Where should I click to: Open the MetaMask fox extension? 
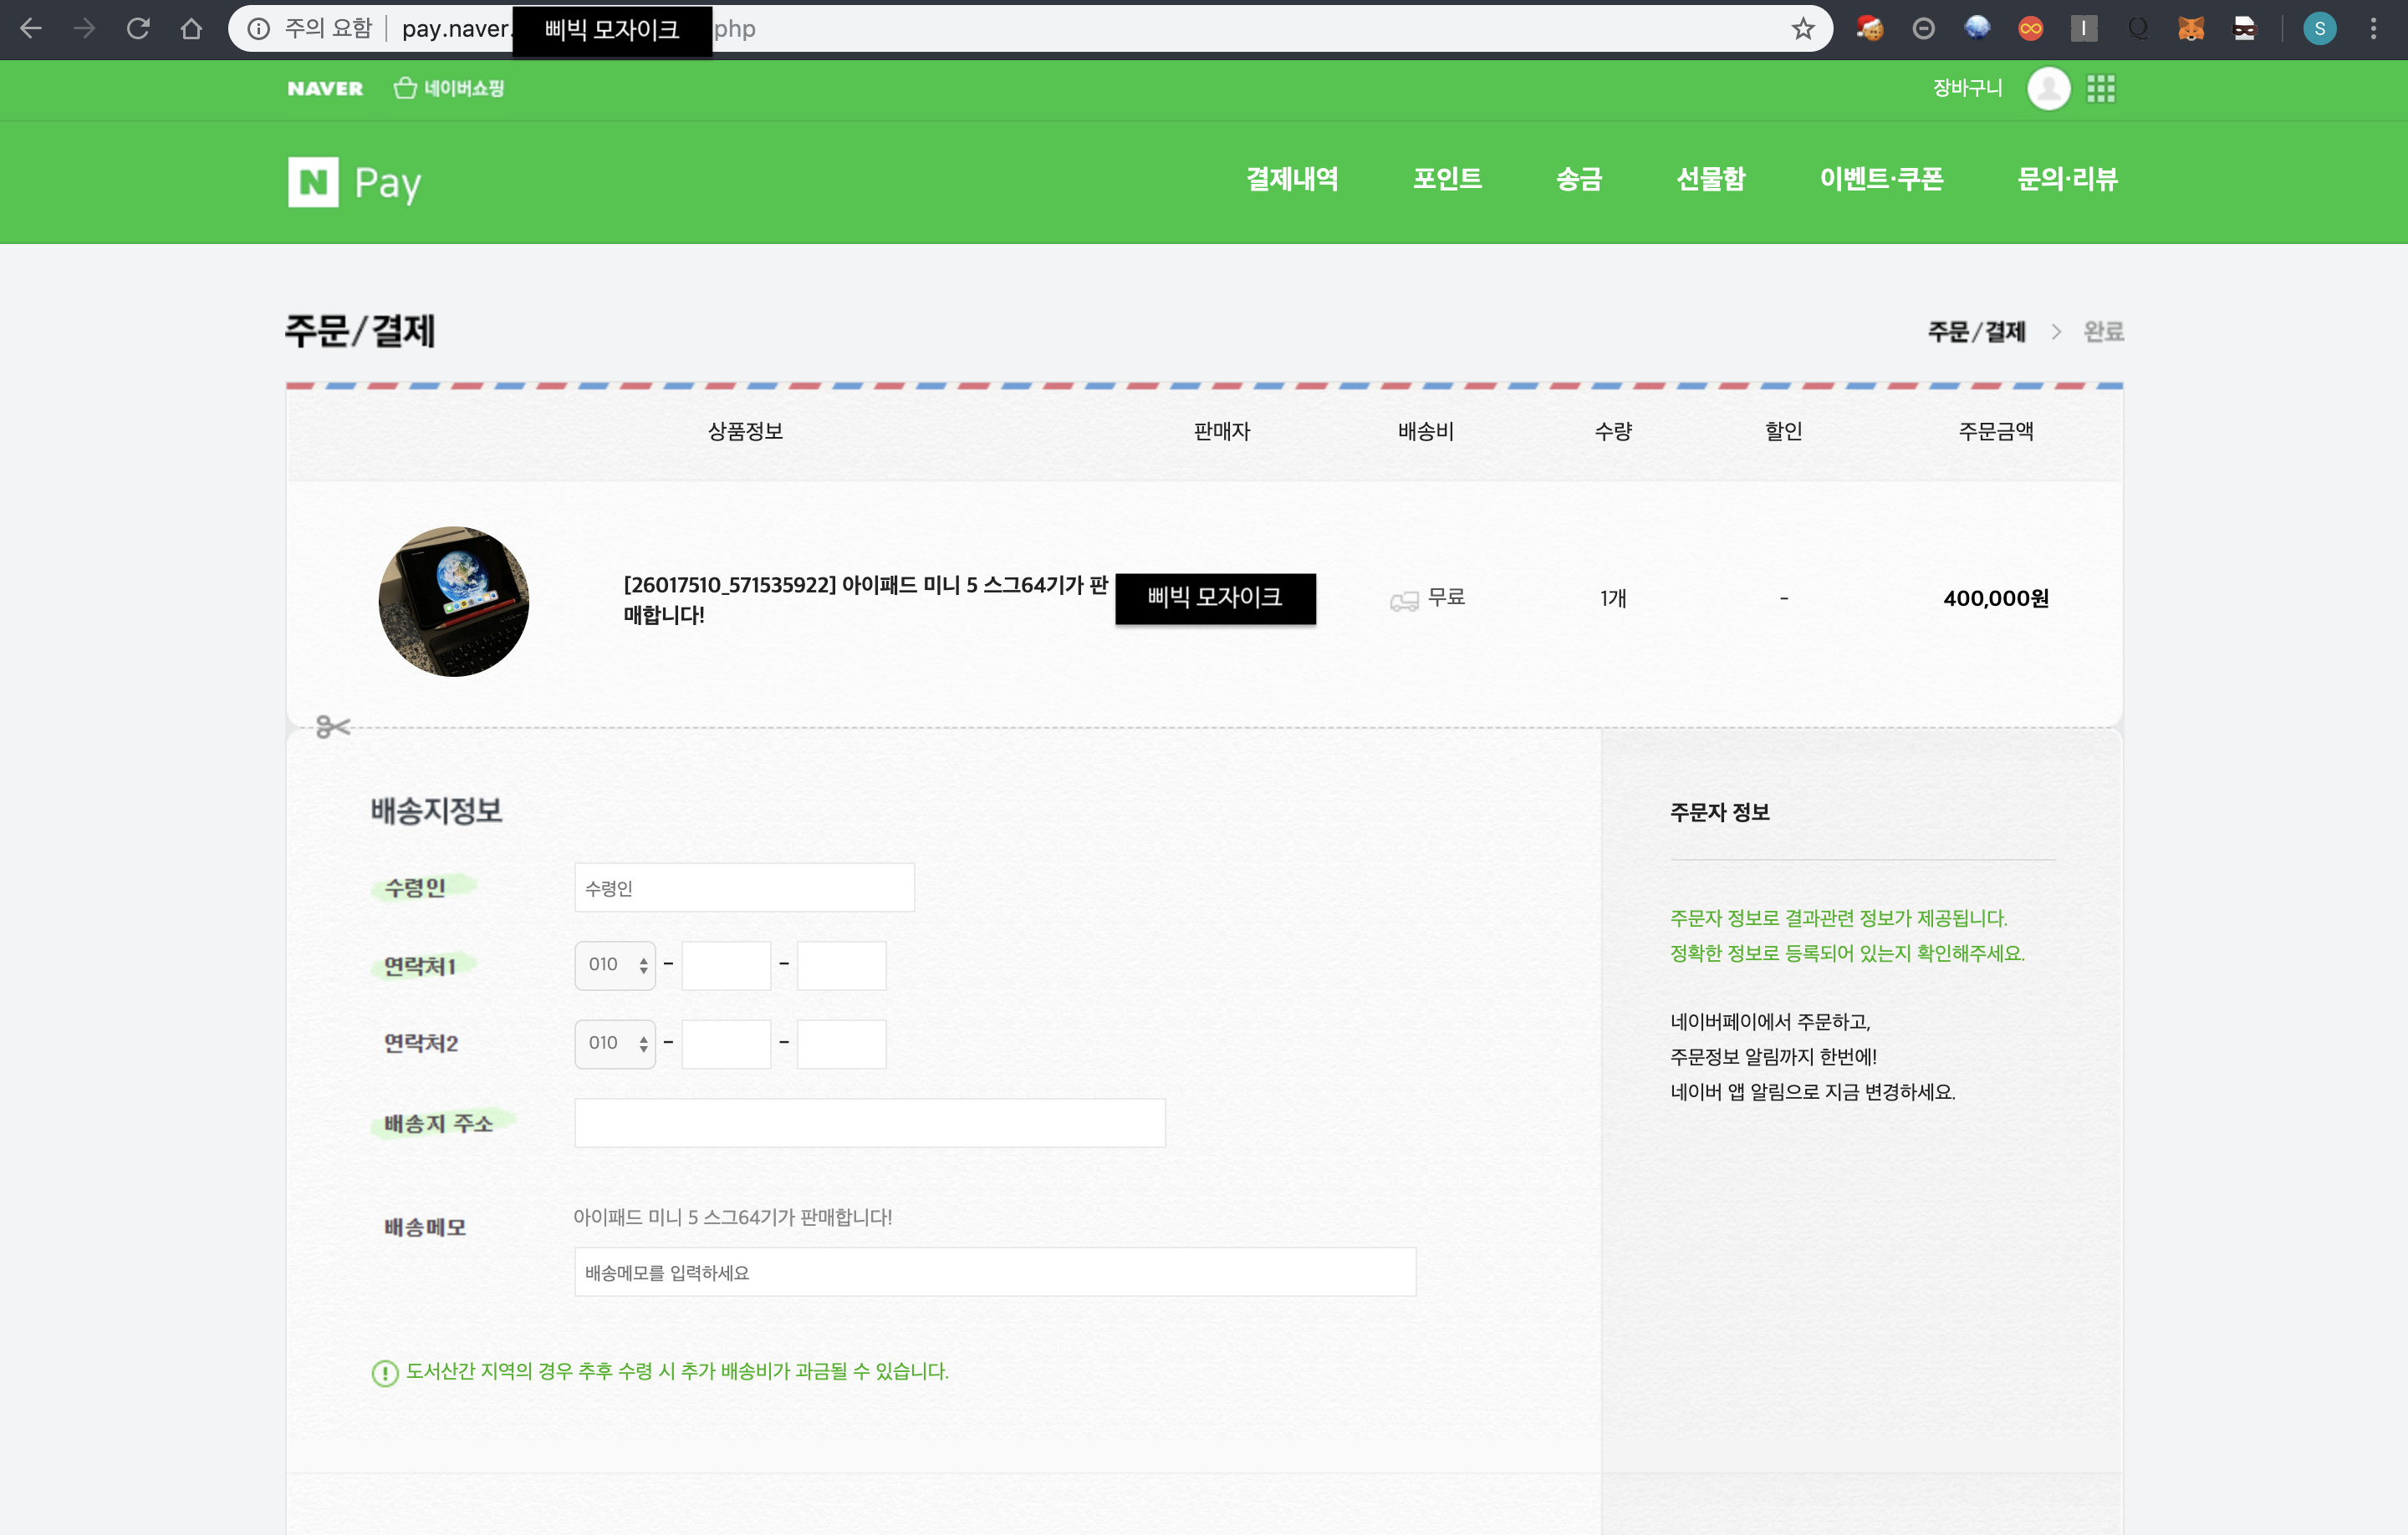[2191, 29]
